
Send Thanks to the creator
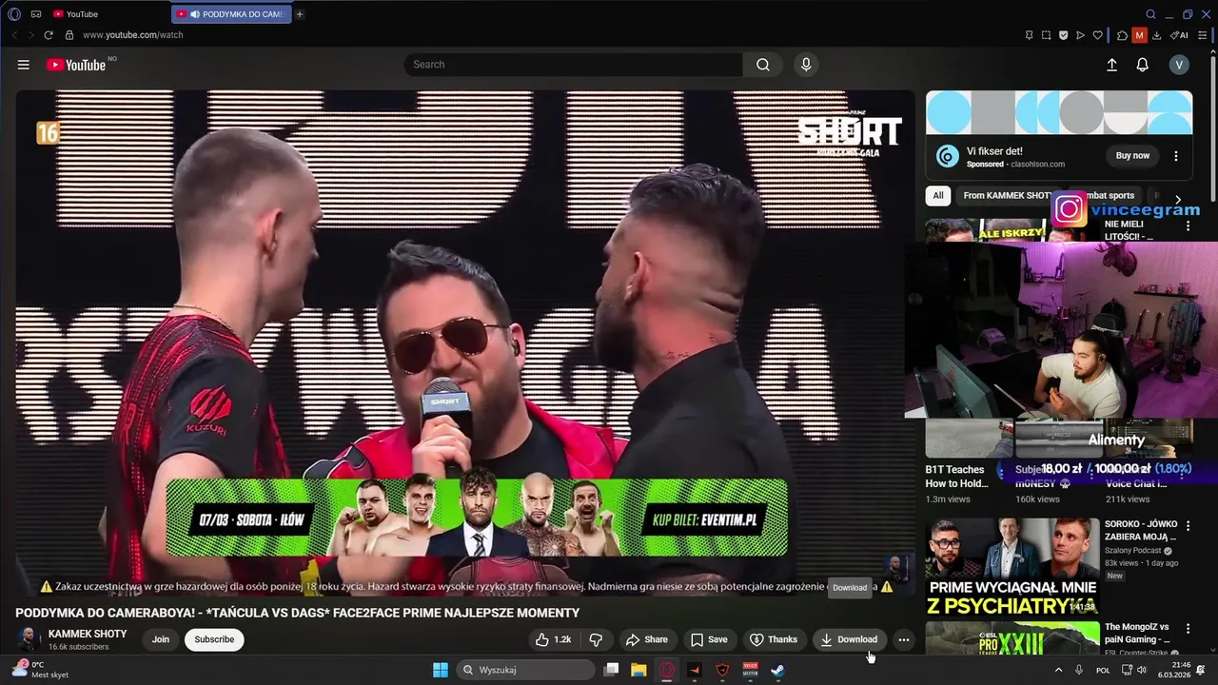[773, 639]
